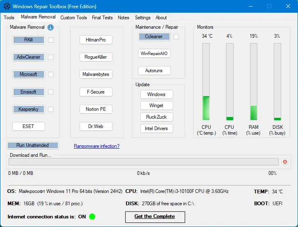
Task: Click the WinRepairAIO button
Action: [154, 53]
